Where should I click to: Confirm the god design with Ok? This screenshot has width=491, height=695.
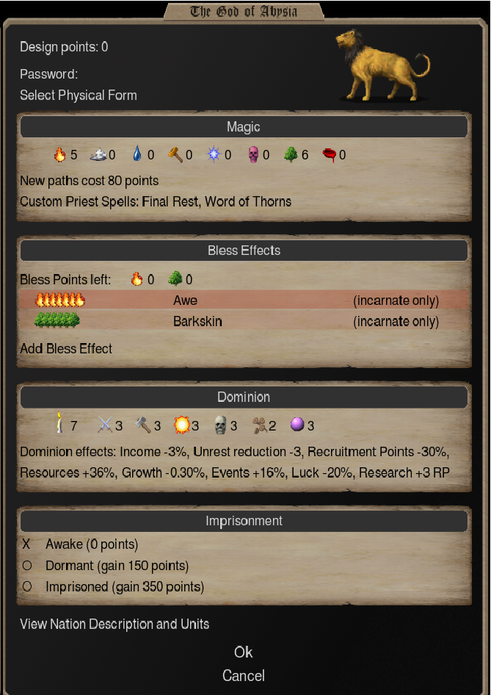[243, 652]
